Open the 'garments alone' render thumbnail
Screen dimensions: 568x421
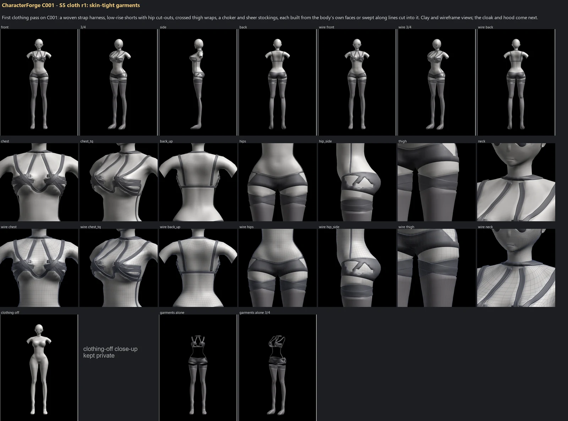(x=198, y=368)
